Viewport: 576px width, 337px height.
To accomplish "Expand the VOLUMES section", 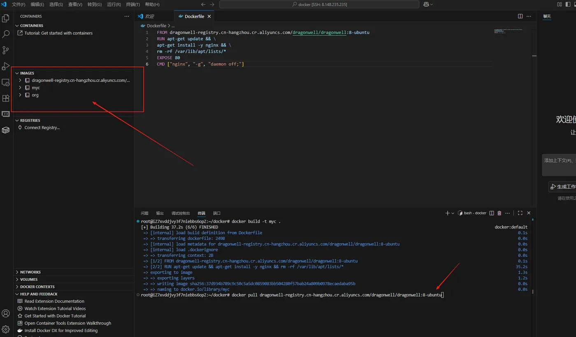I will click(x=29, y=279).
